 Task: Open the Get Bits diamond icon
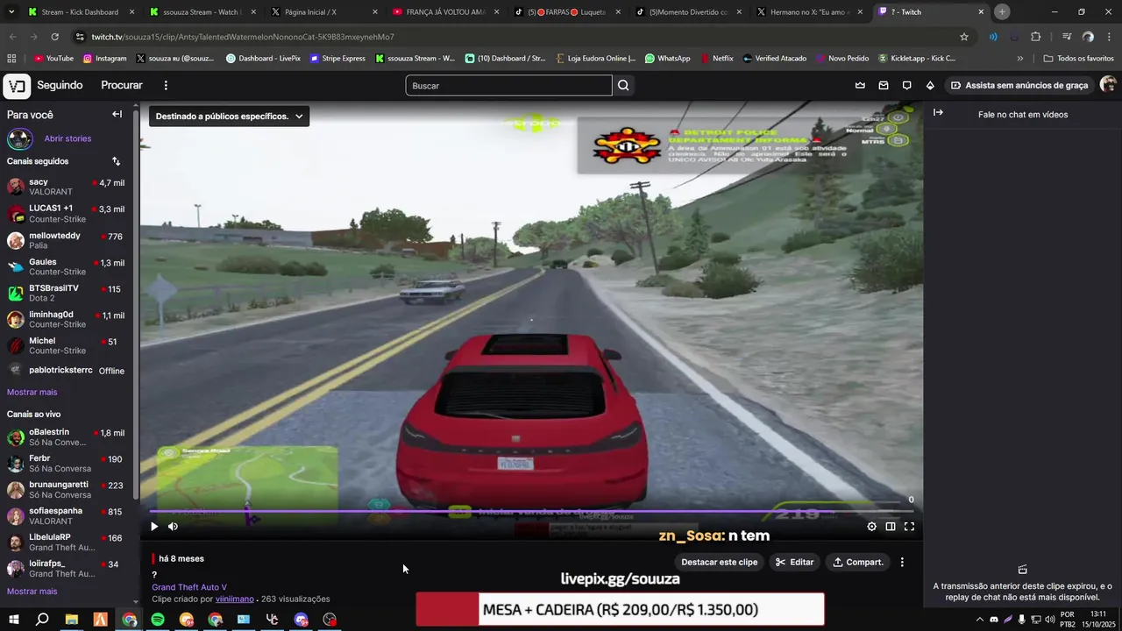[930, 86]
